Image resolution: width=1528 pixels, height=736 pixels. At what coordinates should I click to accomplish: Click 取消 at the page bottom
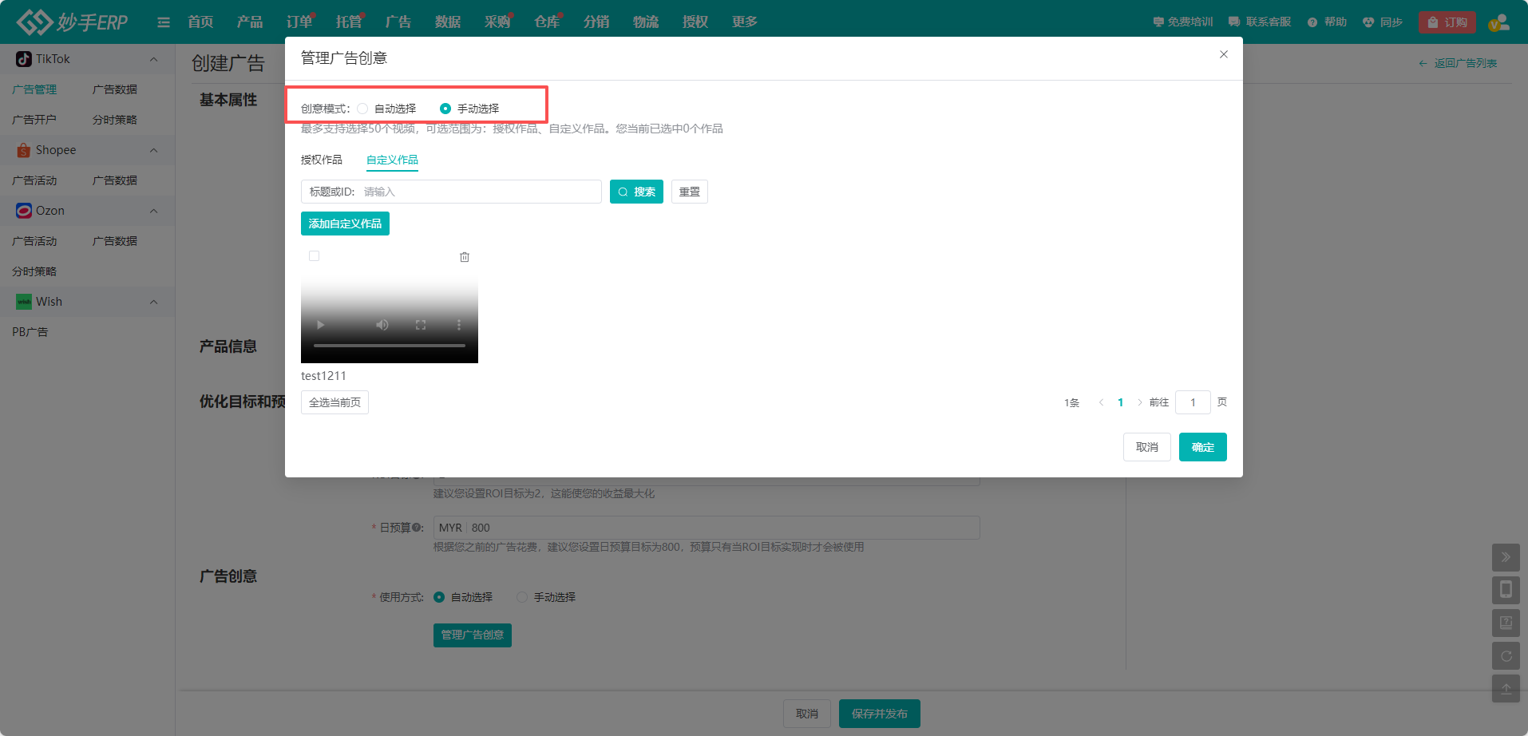[807, 714]
